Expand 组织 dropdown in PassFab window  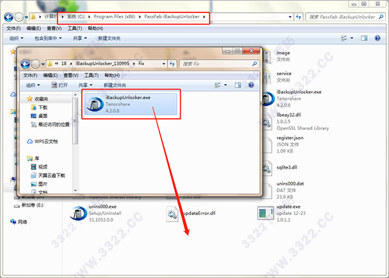[x=16, y=38]
